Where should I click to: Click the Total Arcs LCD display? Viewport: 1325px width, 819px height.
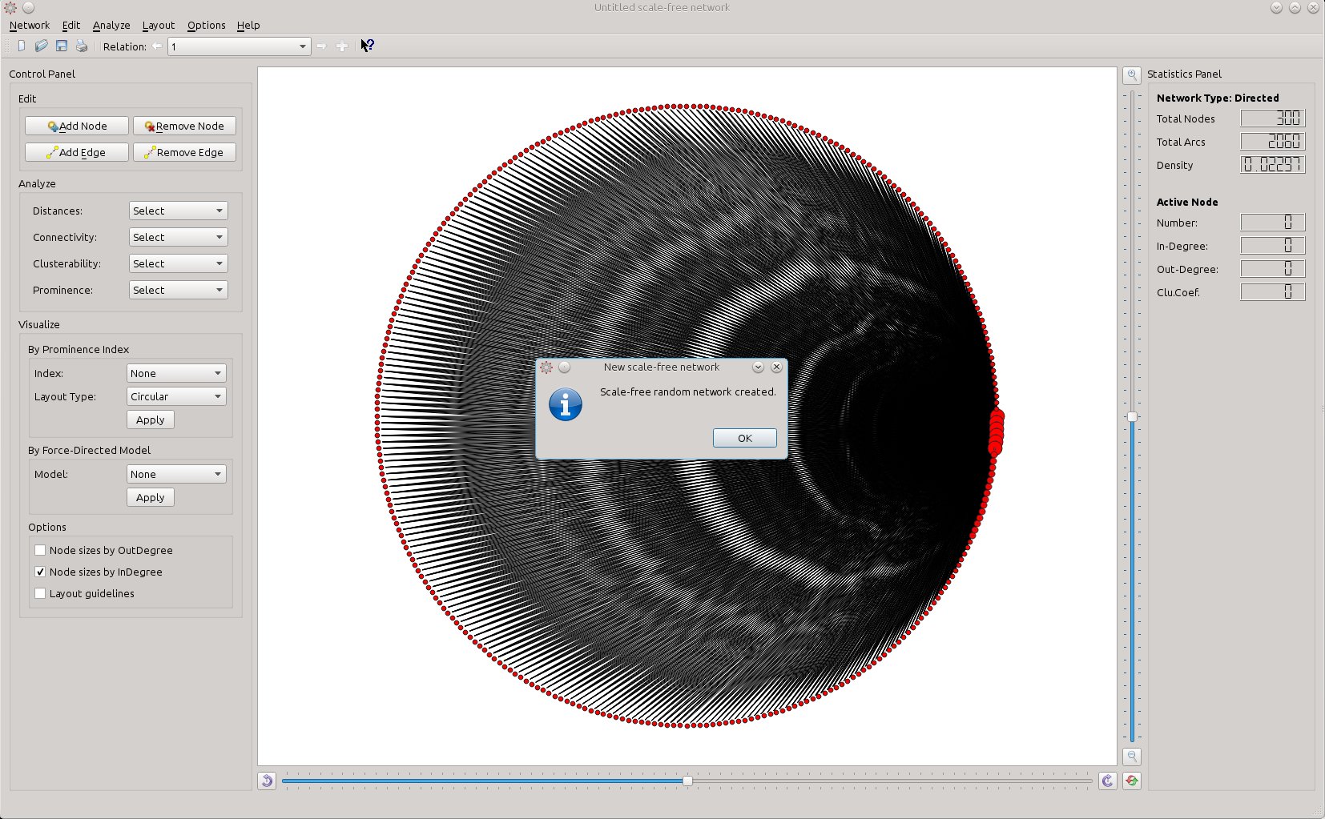[x=1273, y=142]
